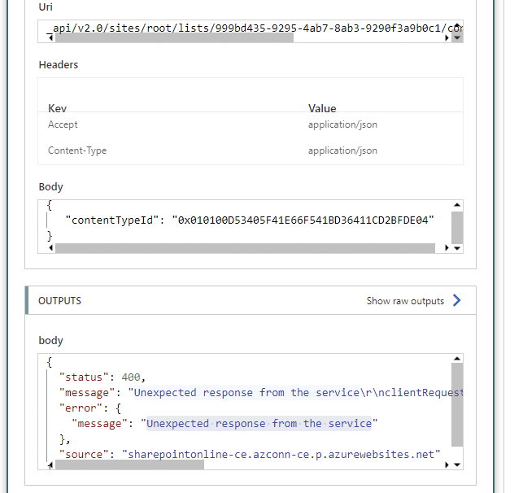The width and height of the screenshot is (523, 493).
Task: Click output body horizontal scrollbar thumb
Action: click(130, 465)
